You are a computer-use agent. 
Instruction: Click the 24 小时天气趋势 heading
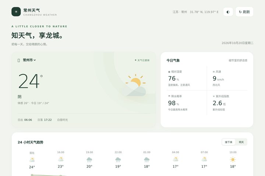tap(31, 142)
